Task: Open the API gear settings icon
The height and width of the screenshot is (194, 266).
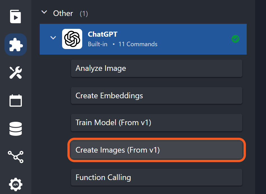Action: point(16,184)
